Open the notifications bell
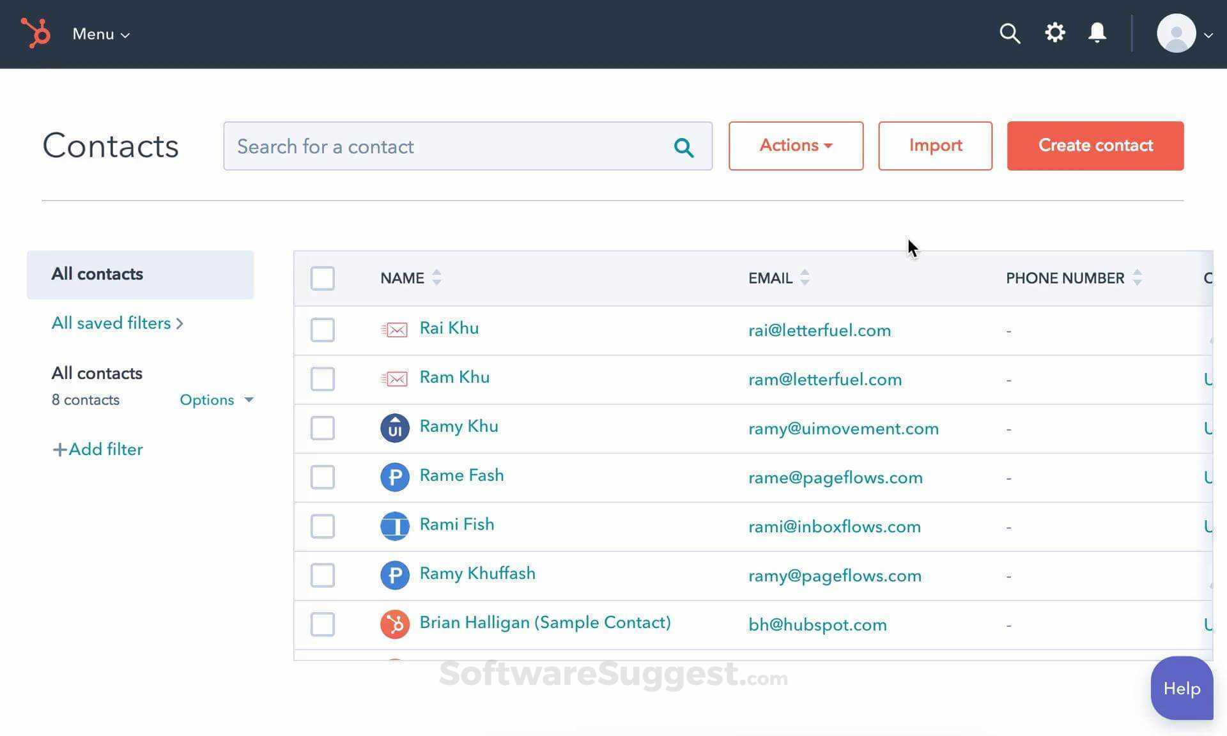This screenshot has height=736, width=1227. (x=1097, y=33)
